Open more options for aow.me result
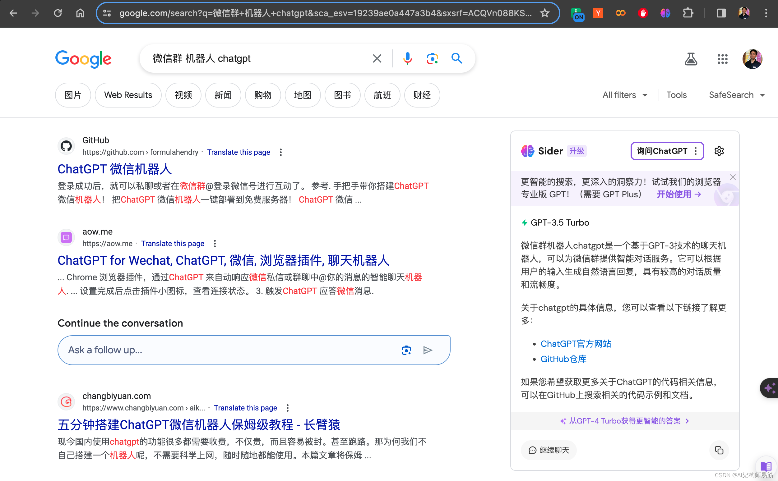This screenshot has width=778, height=481. pos(215,244)
